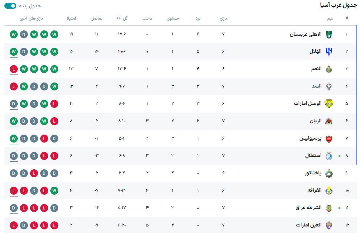
Task: Click the السد team crest
Action: click(x=329, y=86)
